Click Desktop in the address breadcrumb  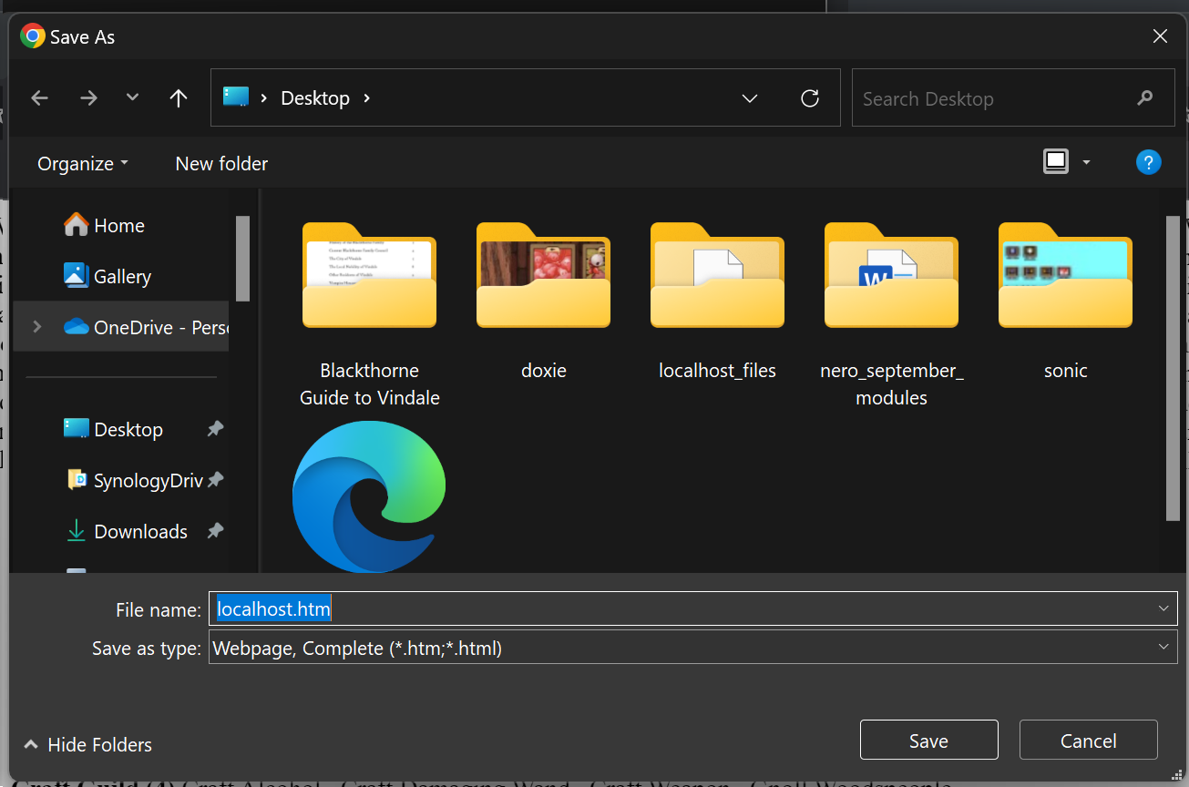click(x=315, y=98)
